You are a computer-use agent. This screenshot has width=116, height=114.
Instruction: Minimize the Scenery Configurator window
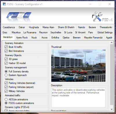tap(90, 4)
